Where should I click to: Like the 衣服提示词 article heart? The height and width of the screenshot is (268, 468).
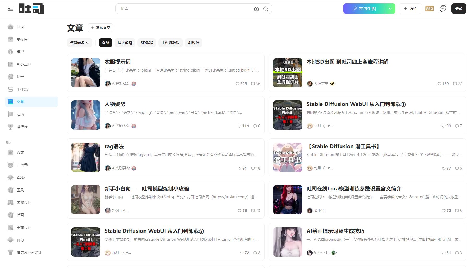pos(237,84)
